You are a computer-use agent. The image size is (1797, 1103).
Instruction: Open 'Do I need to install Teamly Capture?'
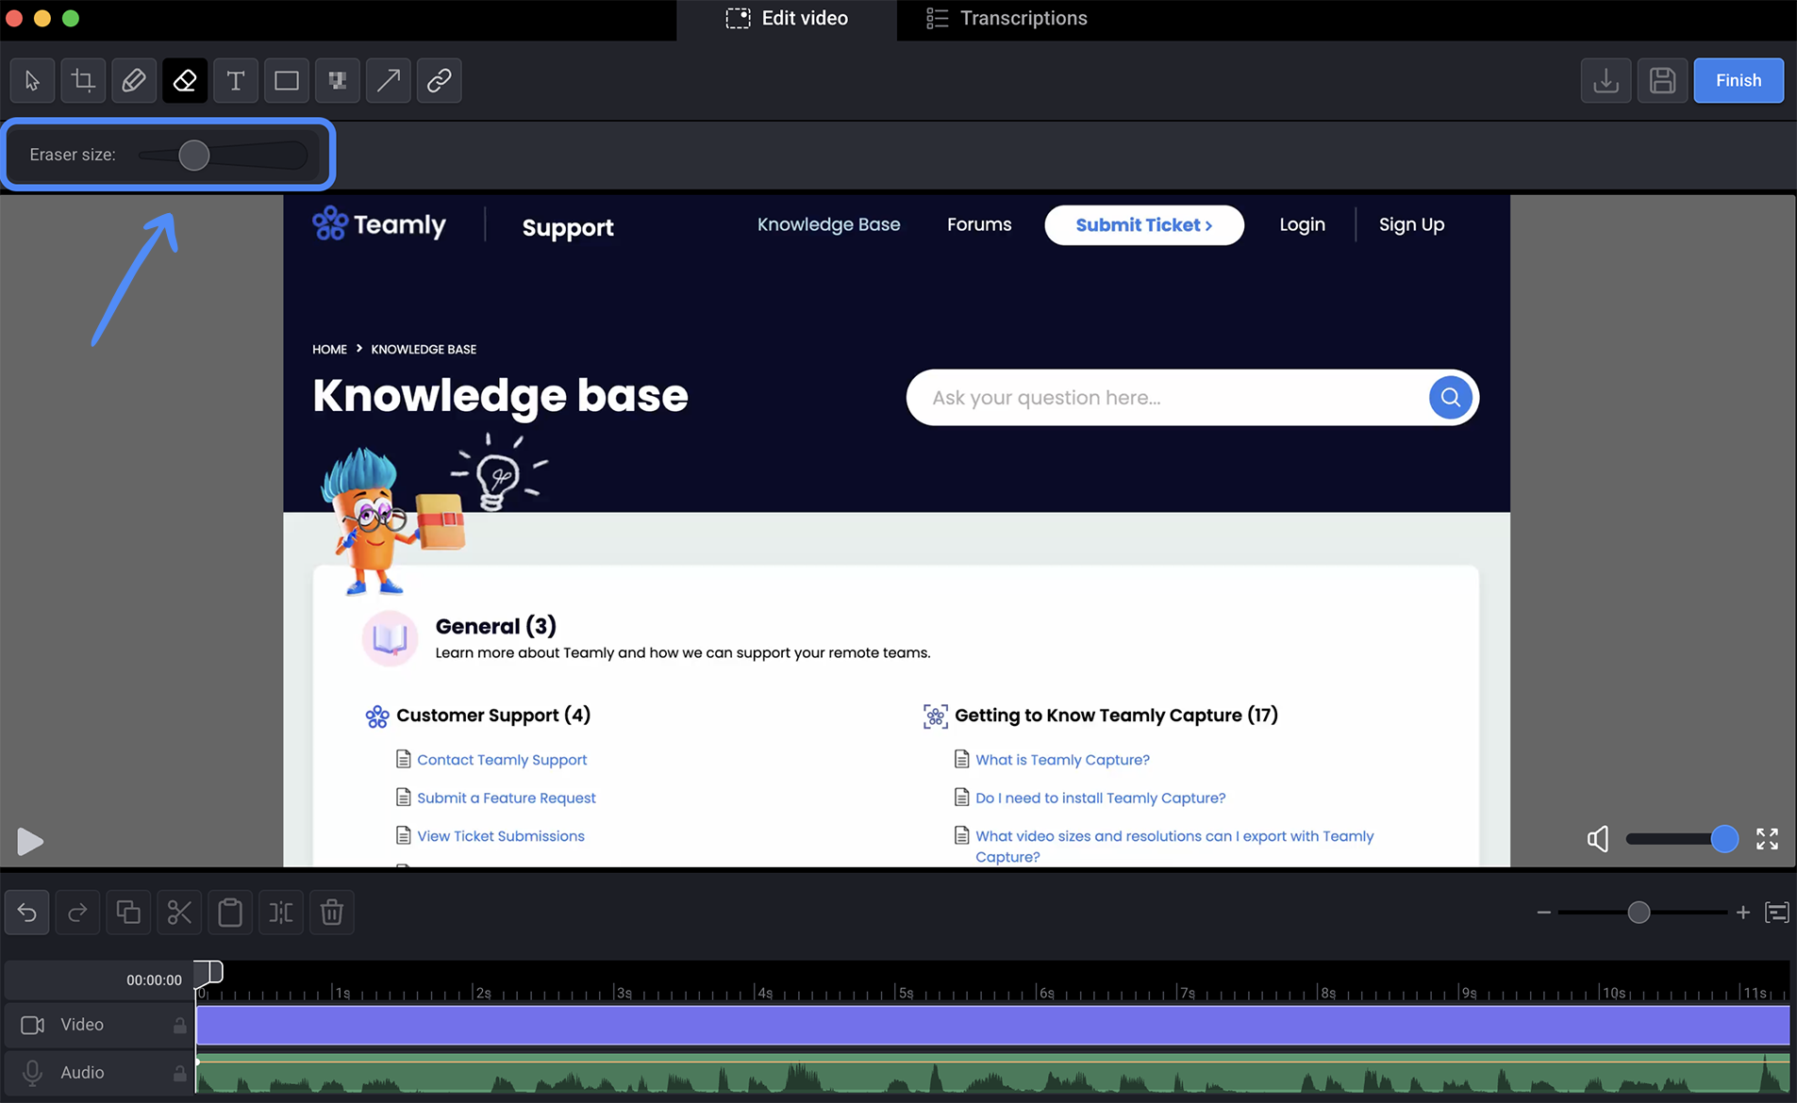tap(1100, 798)
